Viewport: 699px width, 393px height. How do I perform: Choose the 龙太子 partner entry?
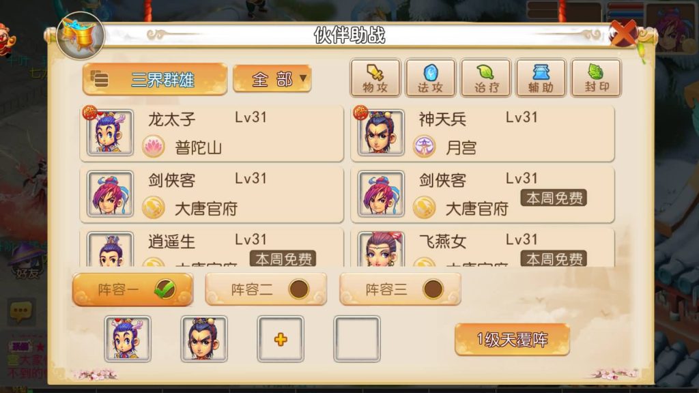212,133
